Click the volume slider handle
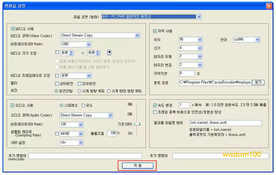The image size is (276, 175). click(x=137, y=124)
